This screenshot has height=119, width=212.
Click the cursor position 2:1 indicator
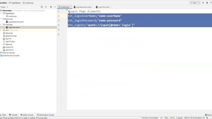161,118
